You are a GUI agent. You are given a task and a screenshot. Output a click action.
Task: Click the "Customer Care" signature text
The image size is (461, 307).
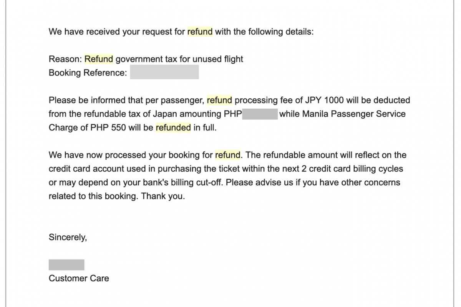tap(79, 278)
